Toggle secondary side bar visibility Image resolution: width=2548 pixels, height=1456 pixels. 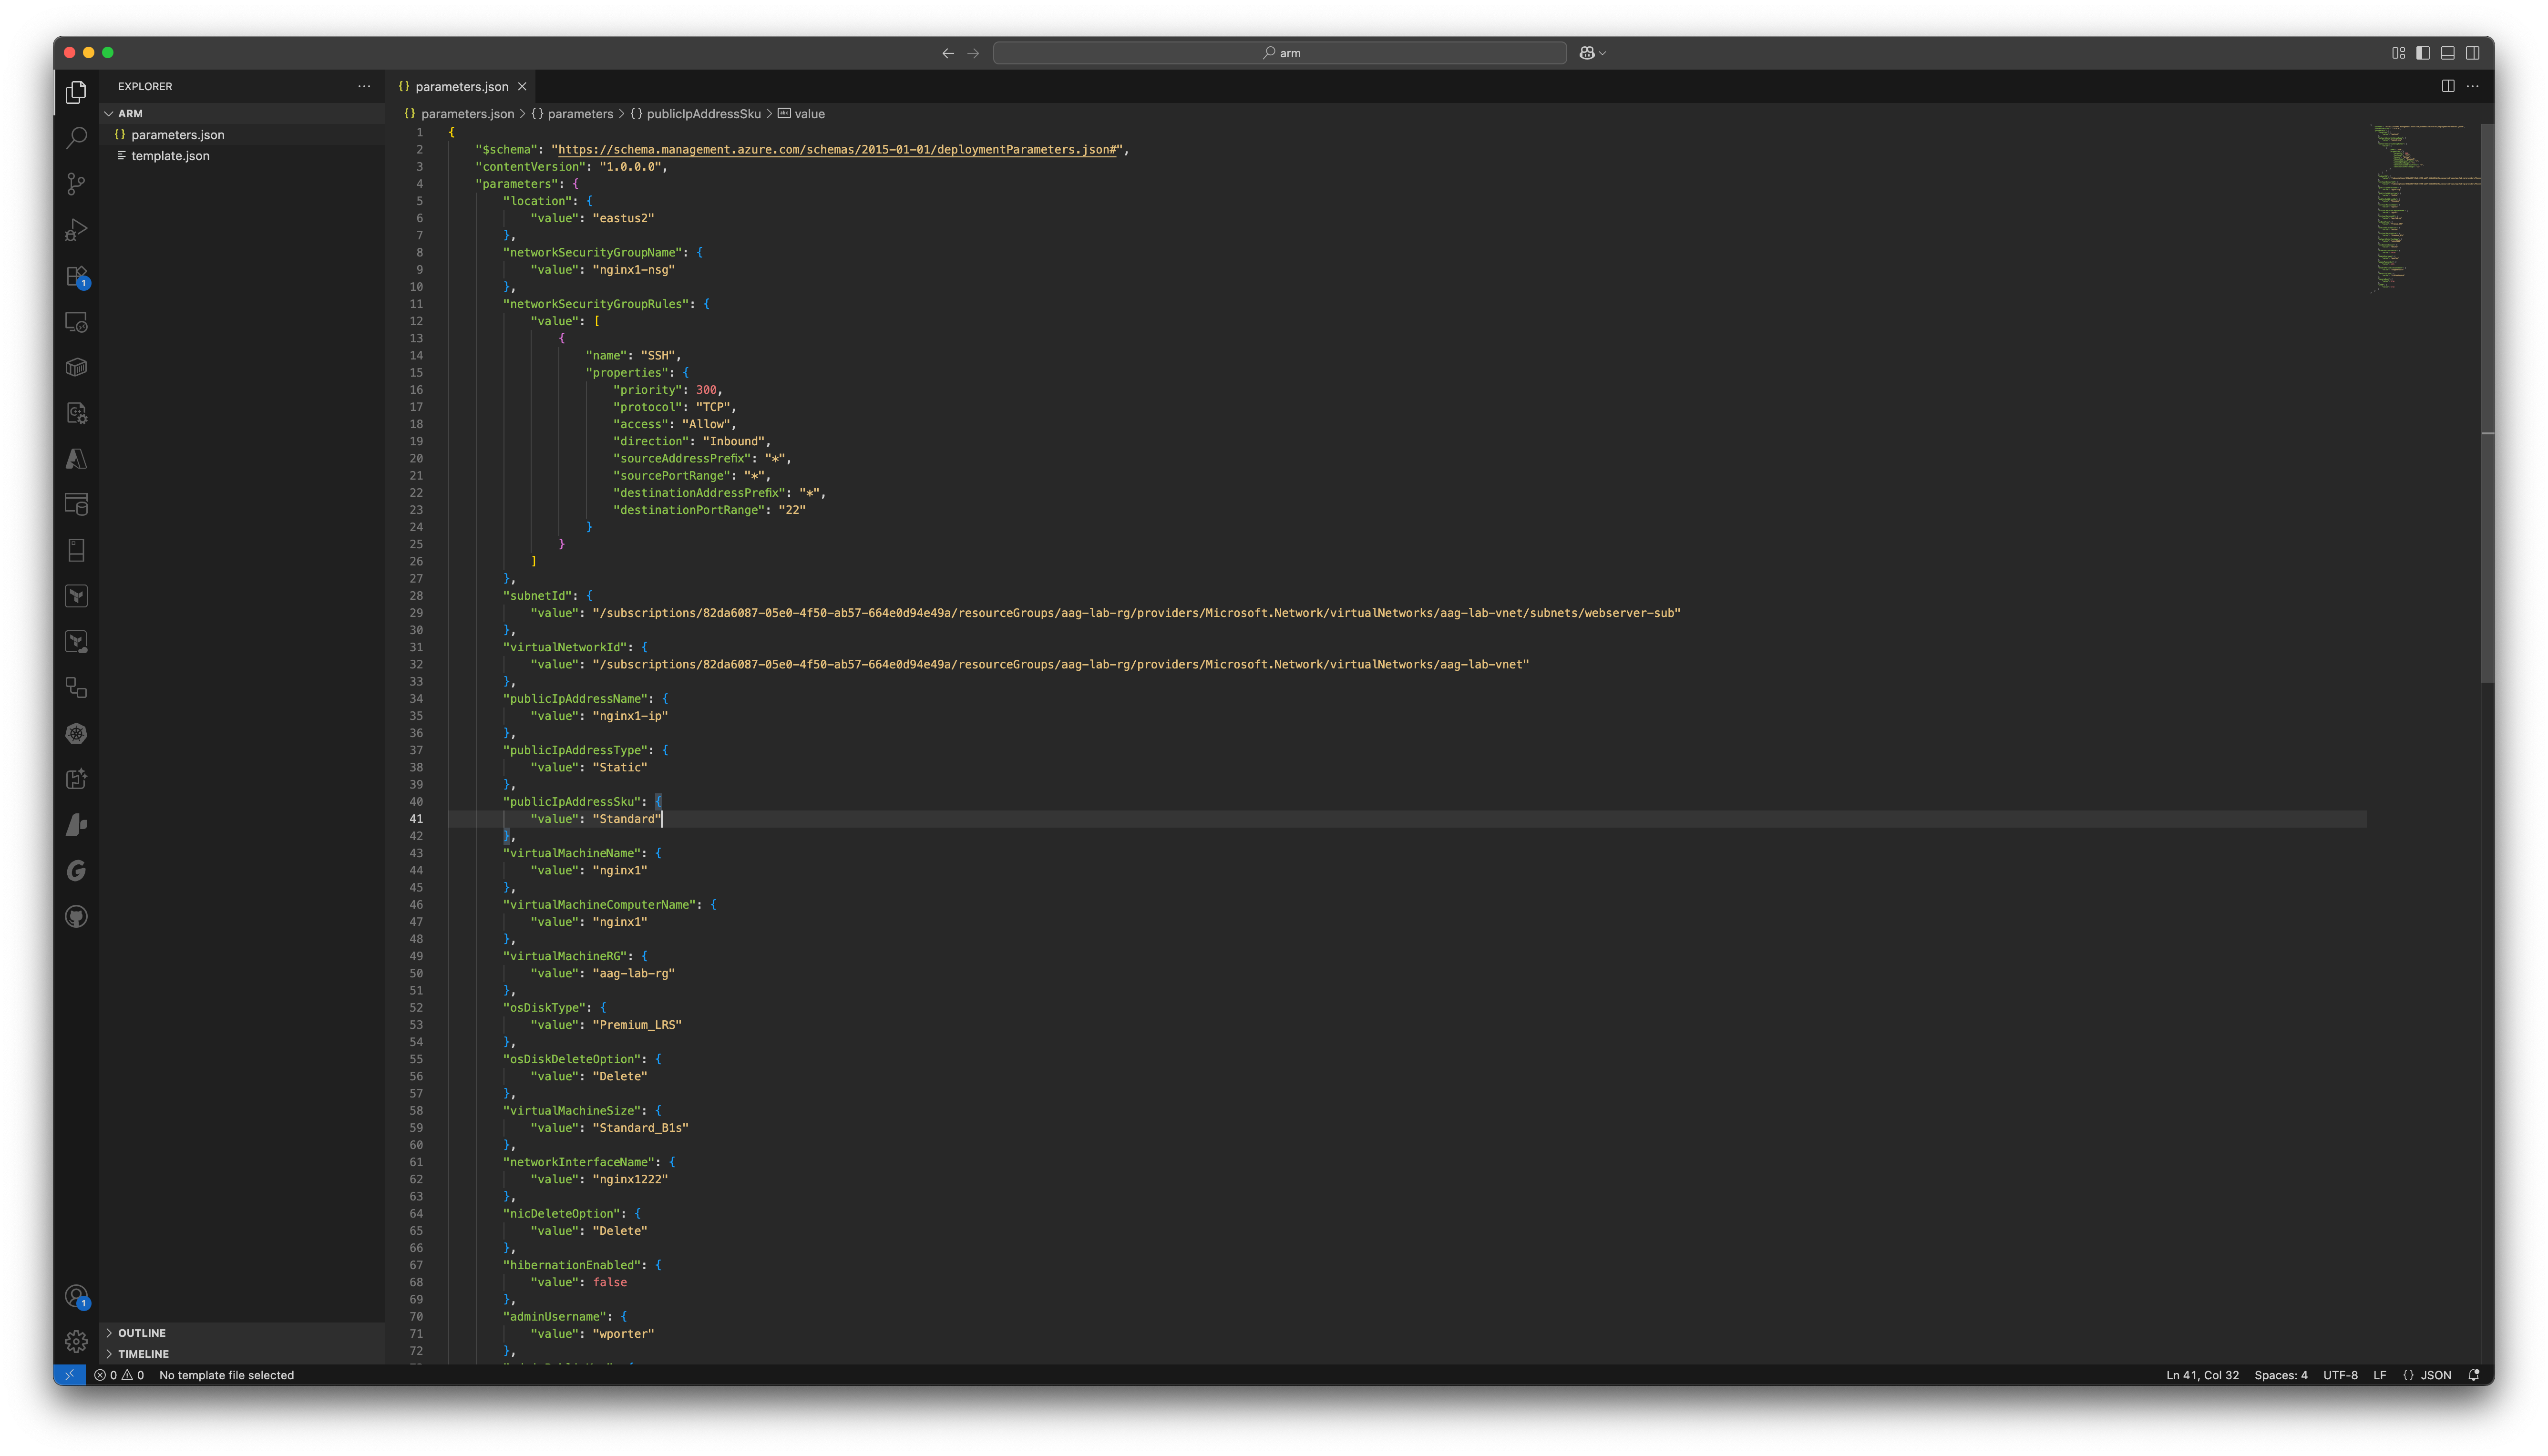[2473, 53]
